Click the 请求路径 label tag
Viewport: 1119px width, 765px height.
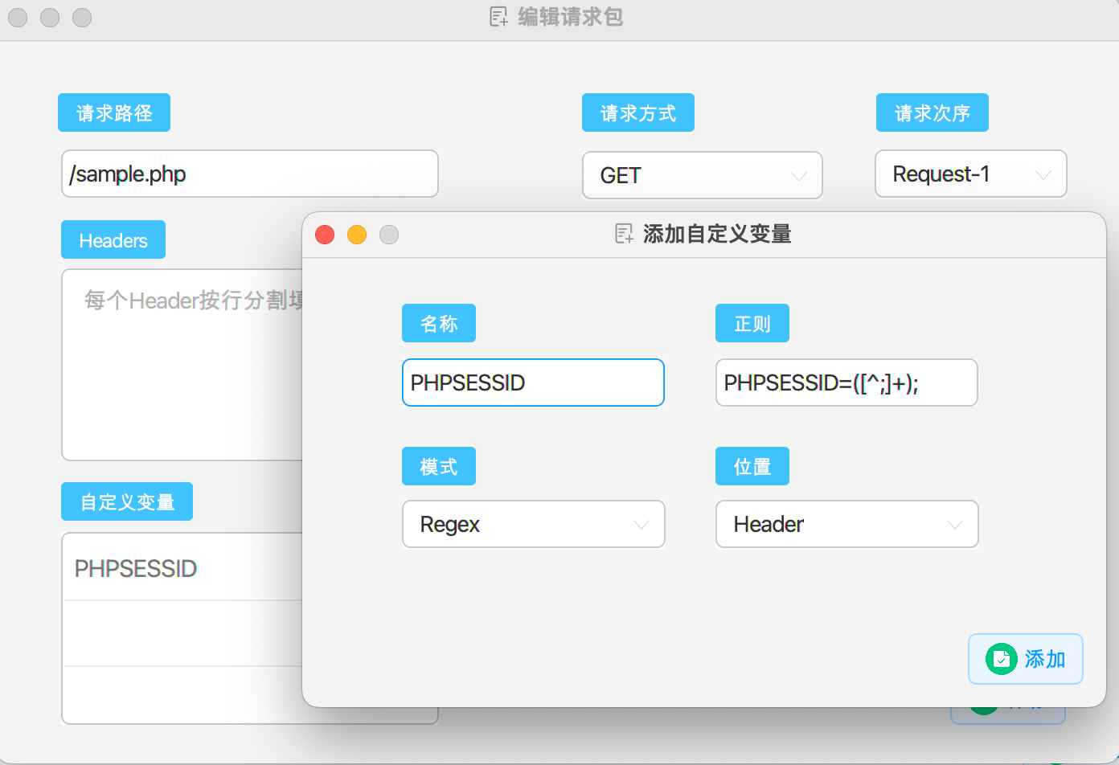coord(113,112)
